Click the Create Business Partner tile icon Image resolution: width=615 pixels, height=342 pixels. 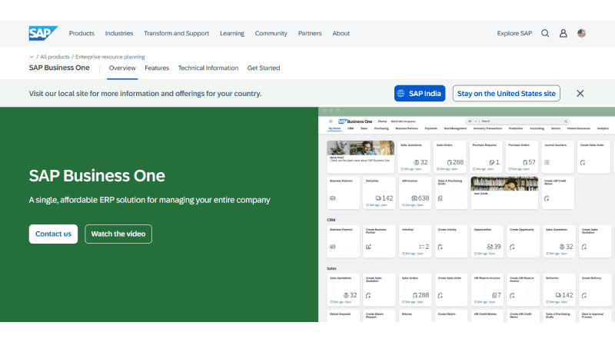(368, 247)
